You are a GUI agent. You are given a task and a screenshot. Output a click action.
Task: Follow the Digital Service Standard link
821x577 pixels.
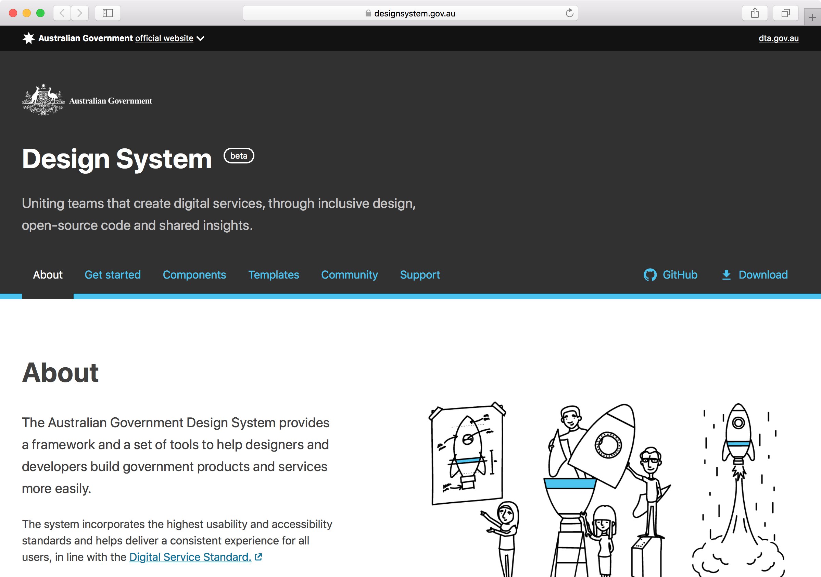190,557
